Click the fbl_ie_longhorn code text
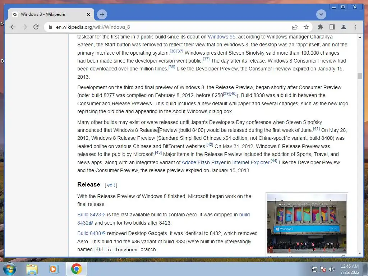 point(117,249)
